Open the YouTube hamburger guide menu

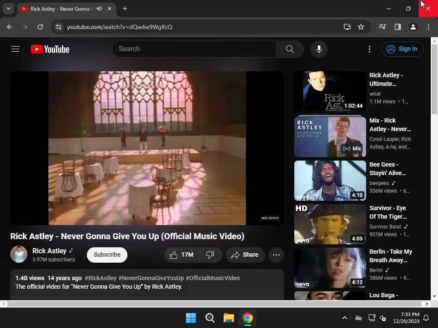point(15,49)
